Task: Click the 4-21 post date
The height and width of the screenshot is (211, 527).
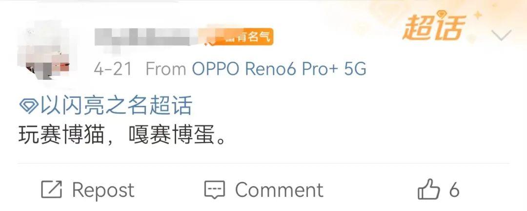Action: [x=113, y=70]
